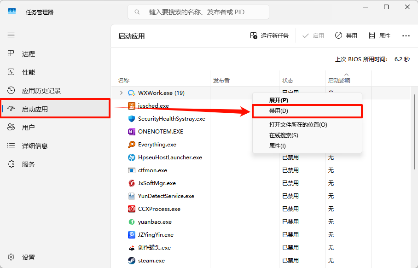
Task: Select 禁用(D) in the context menu
Action: click(279, 111)
